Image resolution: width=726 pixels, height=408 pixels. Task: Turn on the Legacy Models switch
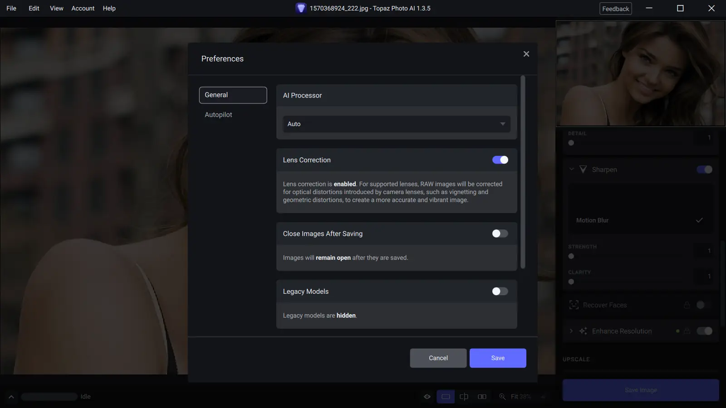click(500, 291)
